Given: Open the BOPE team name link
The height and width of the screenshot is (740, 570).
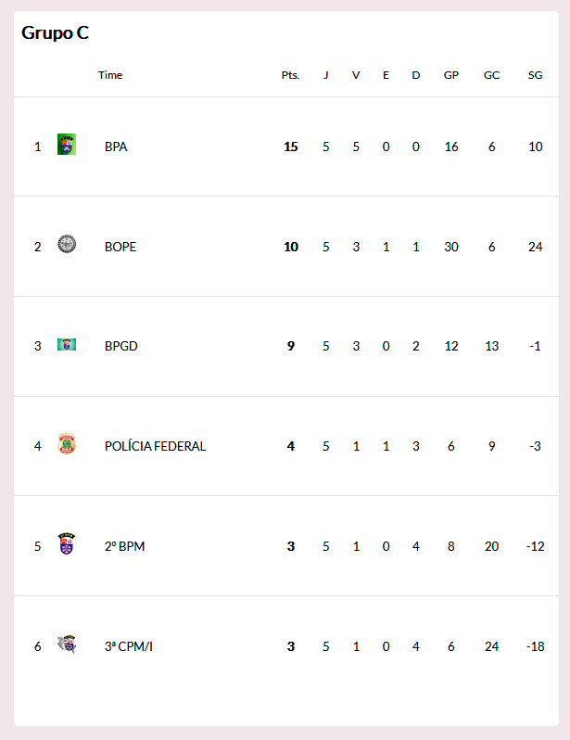Looking at the screenshot, I should point(120,247).
